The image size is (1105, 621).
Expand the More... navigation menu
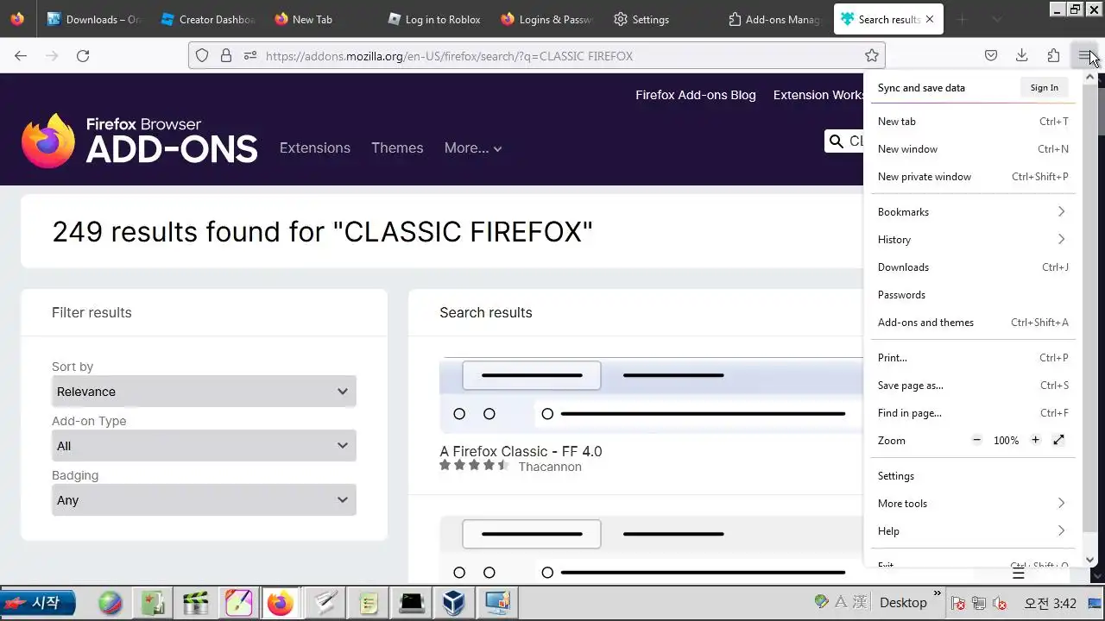pos(472,147)
